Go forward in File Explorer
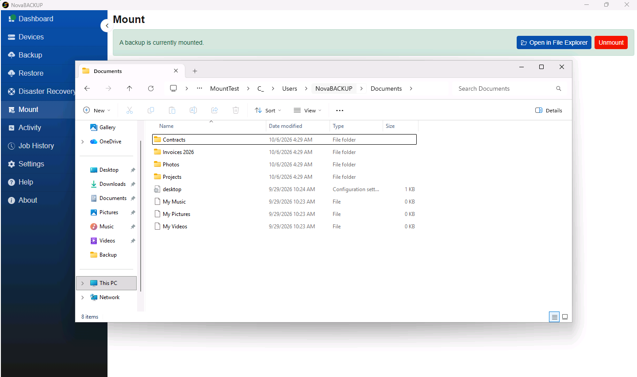Viewport: 637px width, 377px height. click(x=108, y=88)
